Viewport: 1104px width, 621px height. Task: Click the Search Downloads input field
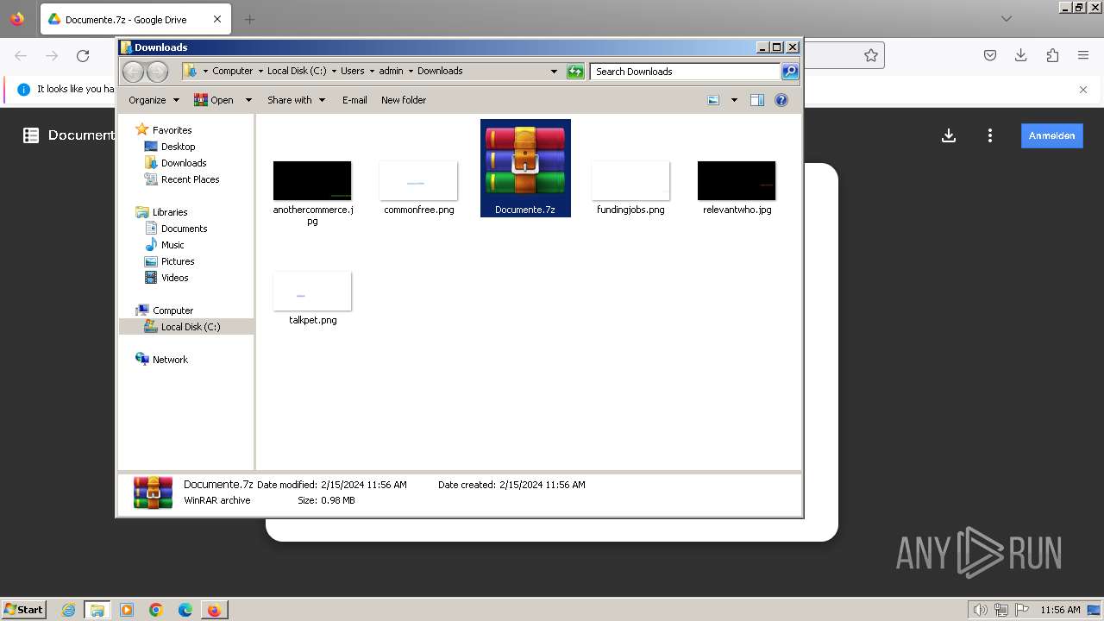pos(686,72)
